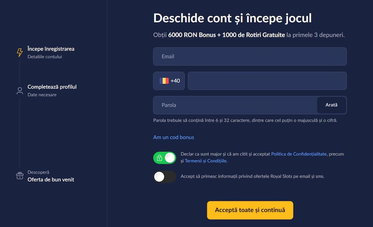
Task: Click the Romanian flag icon
Action: click(x=164, y=81)
